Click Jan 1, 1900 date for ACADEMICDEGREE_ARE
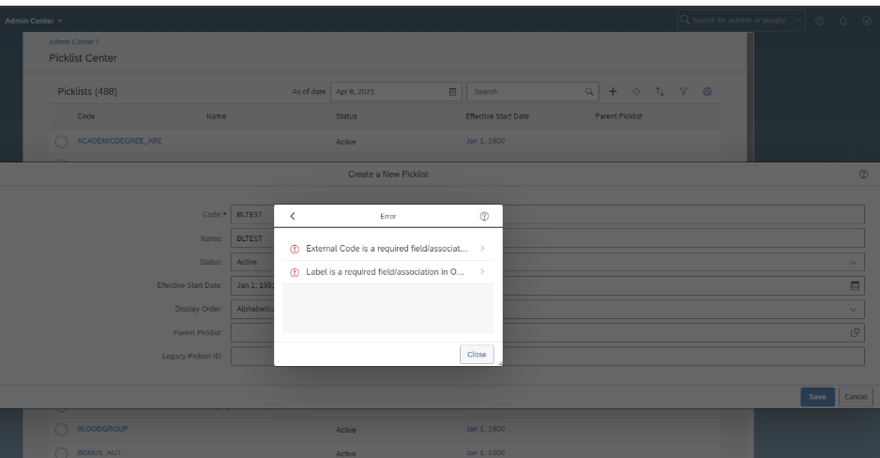The height and width of the screenshot is (458, 880). coord(485,141)
